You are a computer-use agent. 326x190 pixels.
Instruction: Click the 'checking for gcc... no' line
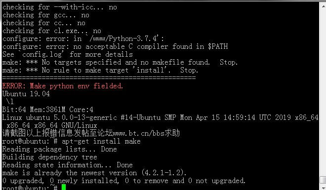point(46,15)
